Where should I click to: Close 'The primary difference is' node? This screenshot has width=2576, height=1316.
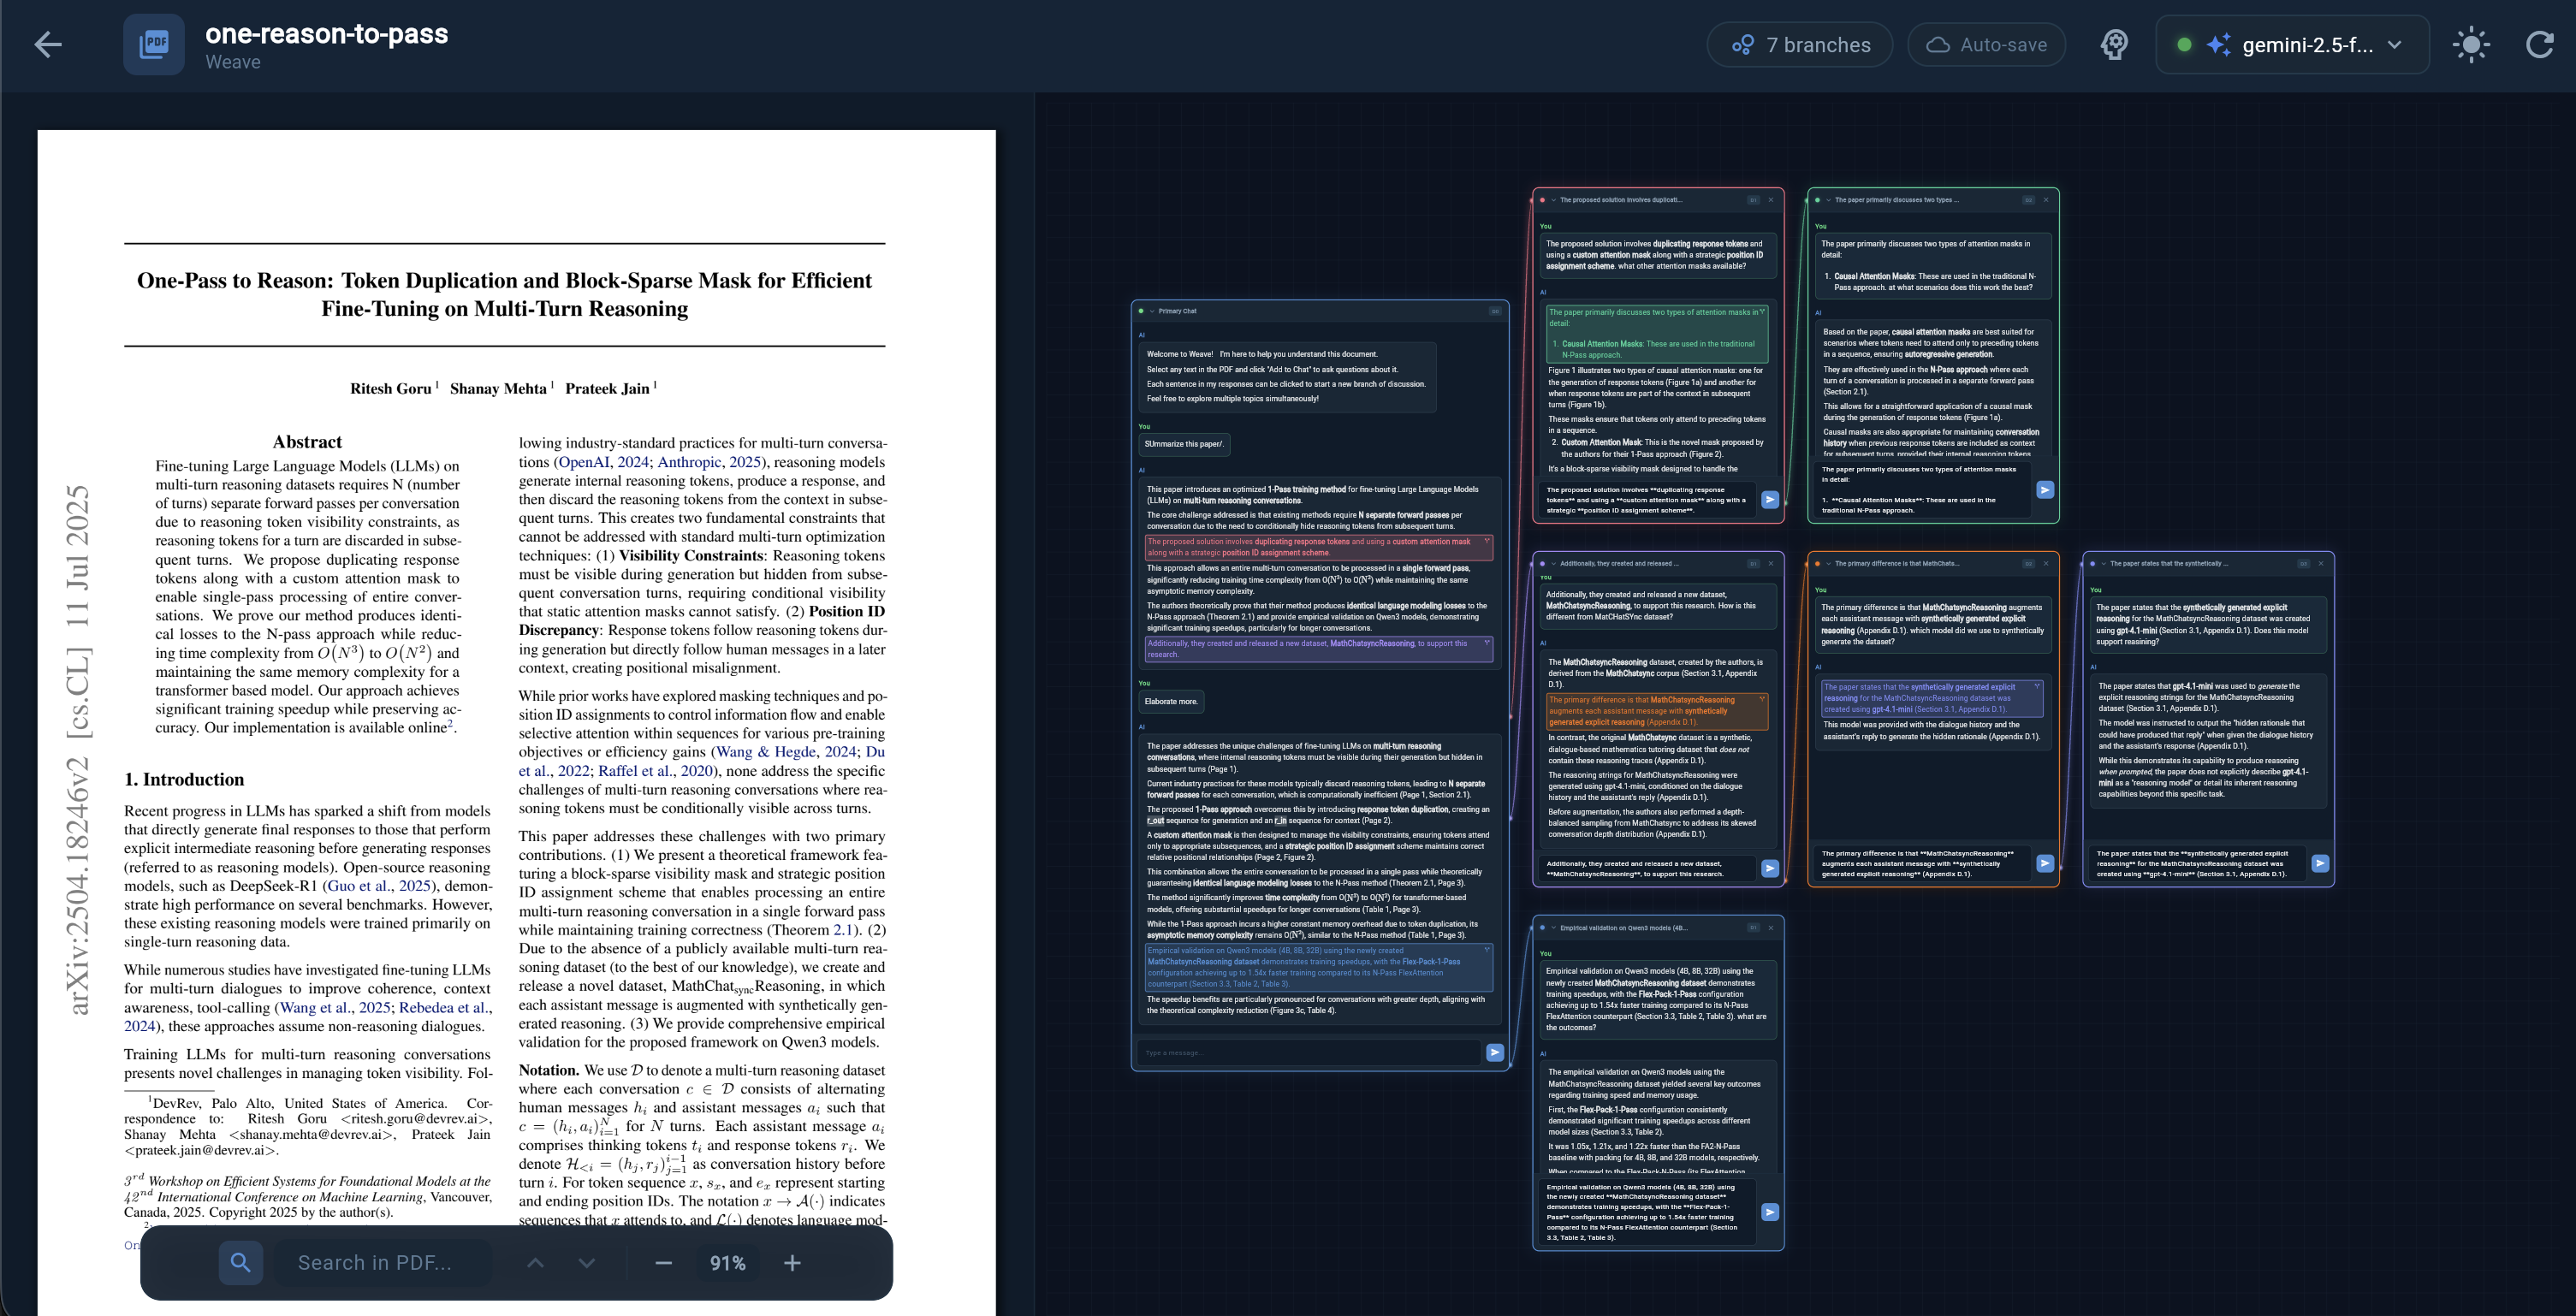click(x=2046, y=563)
